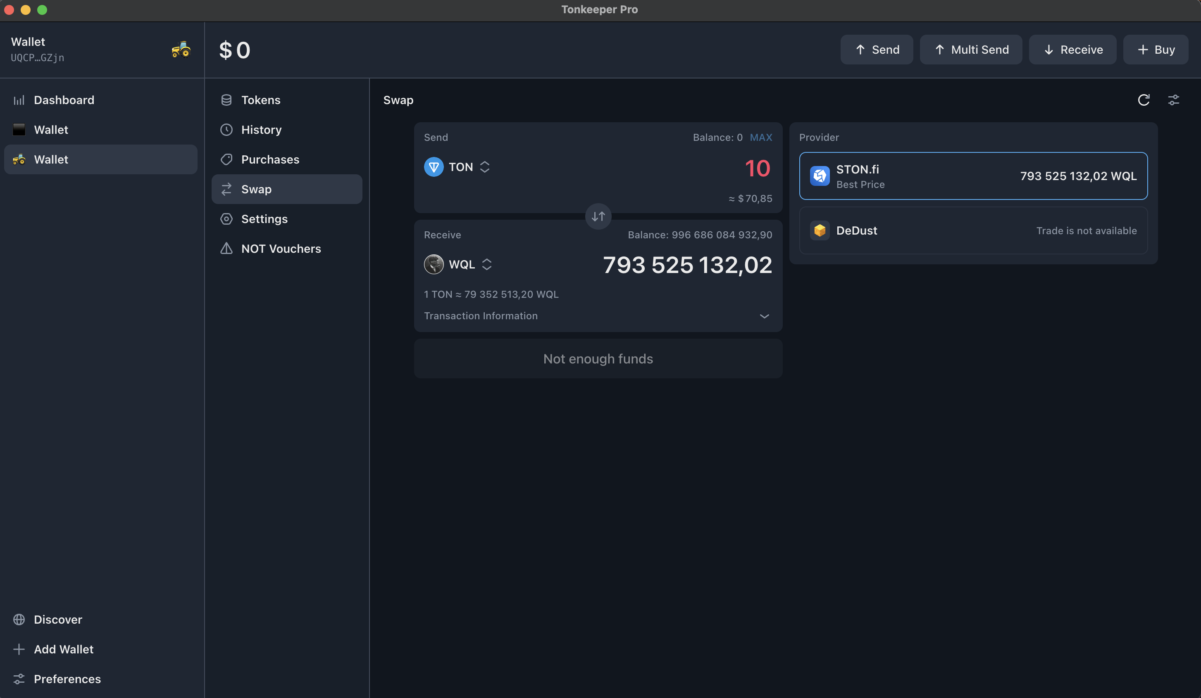
Task: Switch to the black-square Wallet account
Action: point(50,130)
